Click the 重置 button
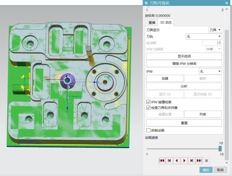Screen dimensions: 232x176 [x=184, y=123]
